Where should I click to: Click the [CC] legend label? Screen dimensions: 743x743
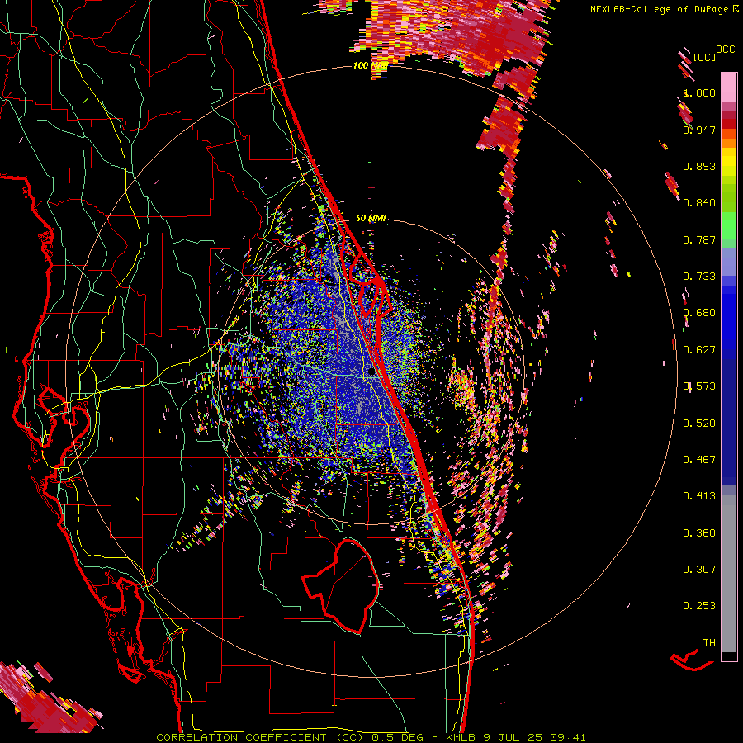click(703, 57)
